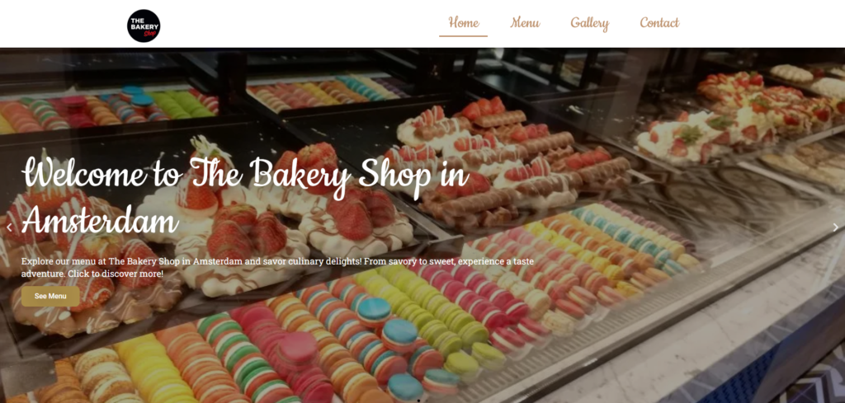The height and width of the screenshot is (403, 845).
Task: Click the underline beneath the Home tab
Action: click(x=464, y=36)
